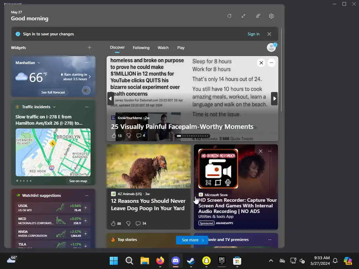359x269 pixels.
Task: Add a new widget with plus icon
Action: pos(89,47)
